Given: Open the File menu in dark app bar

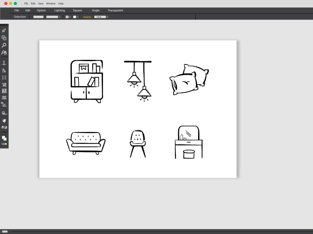Looking at the screenshot, I should (17, 10).
